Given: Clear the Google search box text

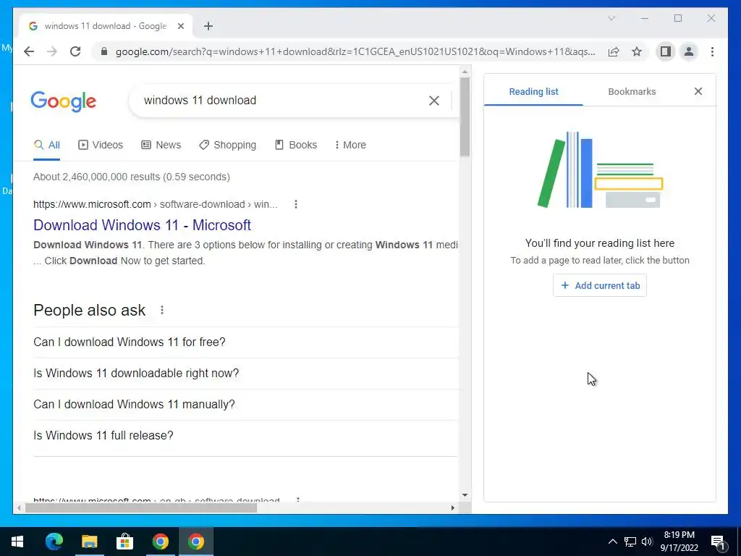Looking at the screenshot, I should coord(434,100).
